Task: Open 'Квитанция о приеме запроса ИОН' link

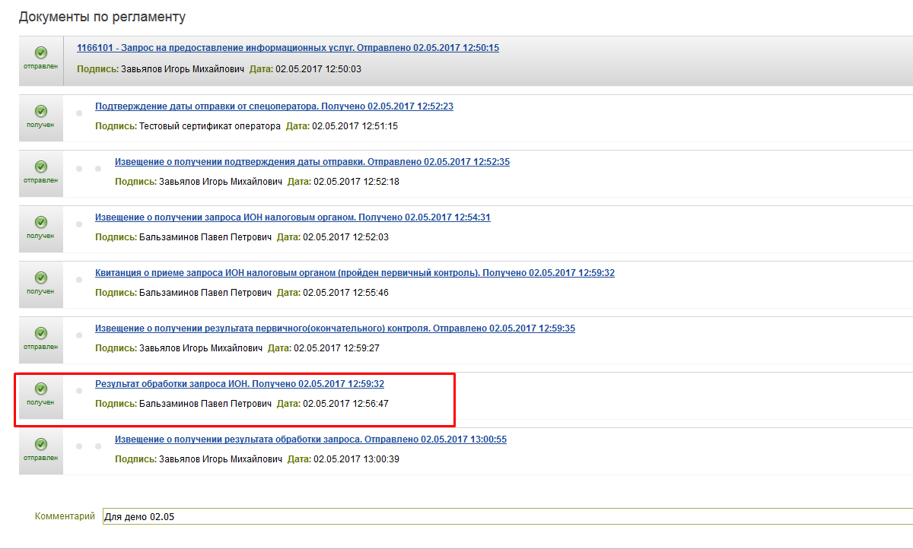Action: 355,273
